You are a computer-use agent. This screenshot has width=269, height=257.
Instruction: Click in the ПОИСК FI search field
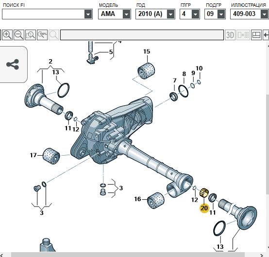[x=43, y=14]
